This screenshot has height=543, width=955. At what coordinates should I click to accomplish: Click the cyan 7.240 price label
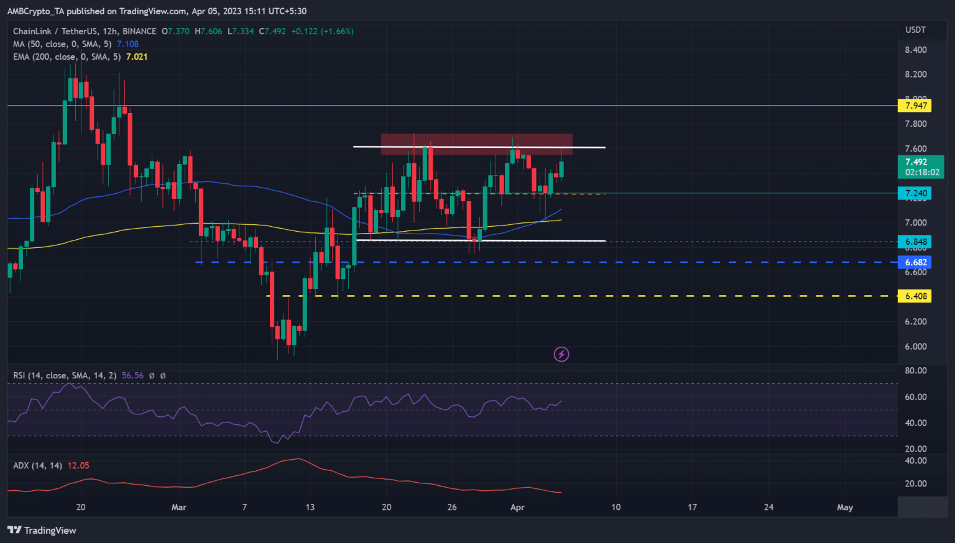point(916,193)
